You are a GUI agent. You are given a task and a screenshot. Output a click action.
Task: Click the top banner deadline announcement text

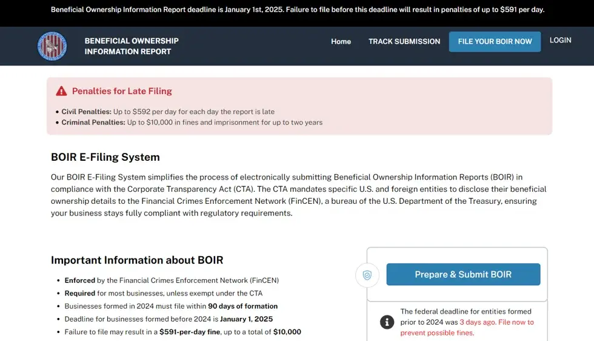[298, 10]
